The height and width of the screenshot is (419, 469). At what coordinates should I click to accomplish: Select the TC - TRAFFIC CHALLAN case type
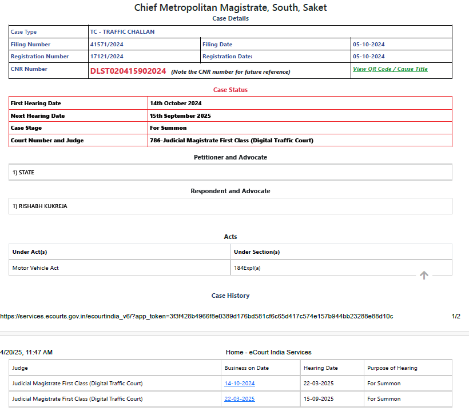pos(122,32)
